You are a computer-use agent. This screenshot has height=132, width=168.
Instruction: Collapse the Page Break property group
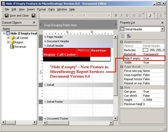(121, 67)
